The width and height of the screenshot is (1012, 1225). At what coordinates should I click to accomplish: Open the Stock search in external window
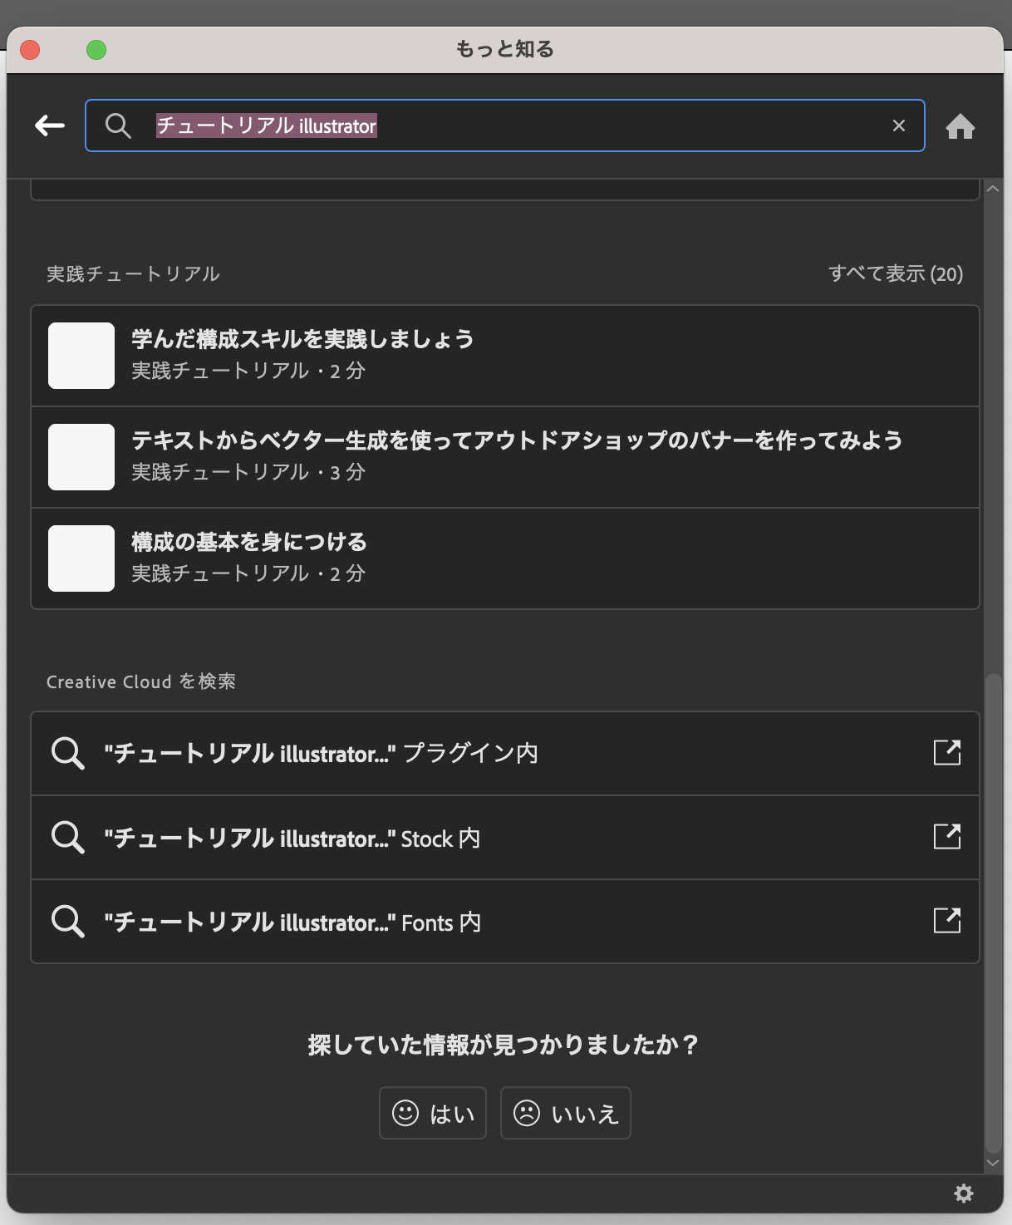947,836
